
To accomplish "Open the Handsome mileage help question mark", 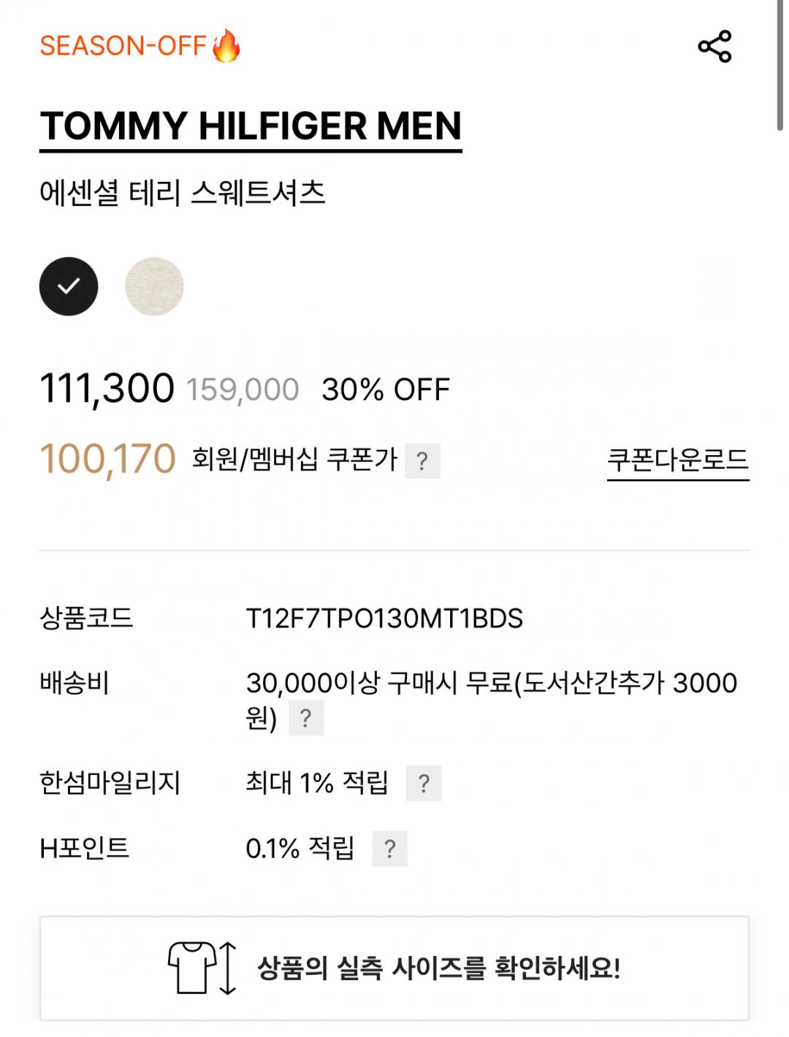I will 424,784.
